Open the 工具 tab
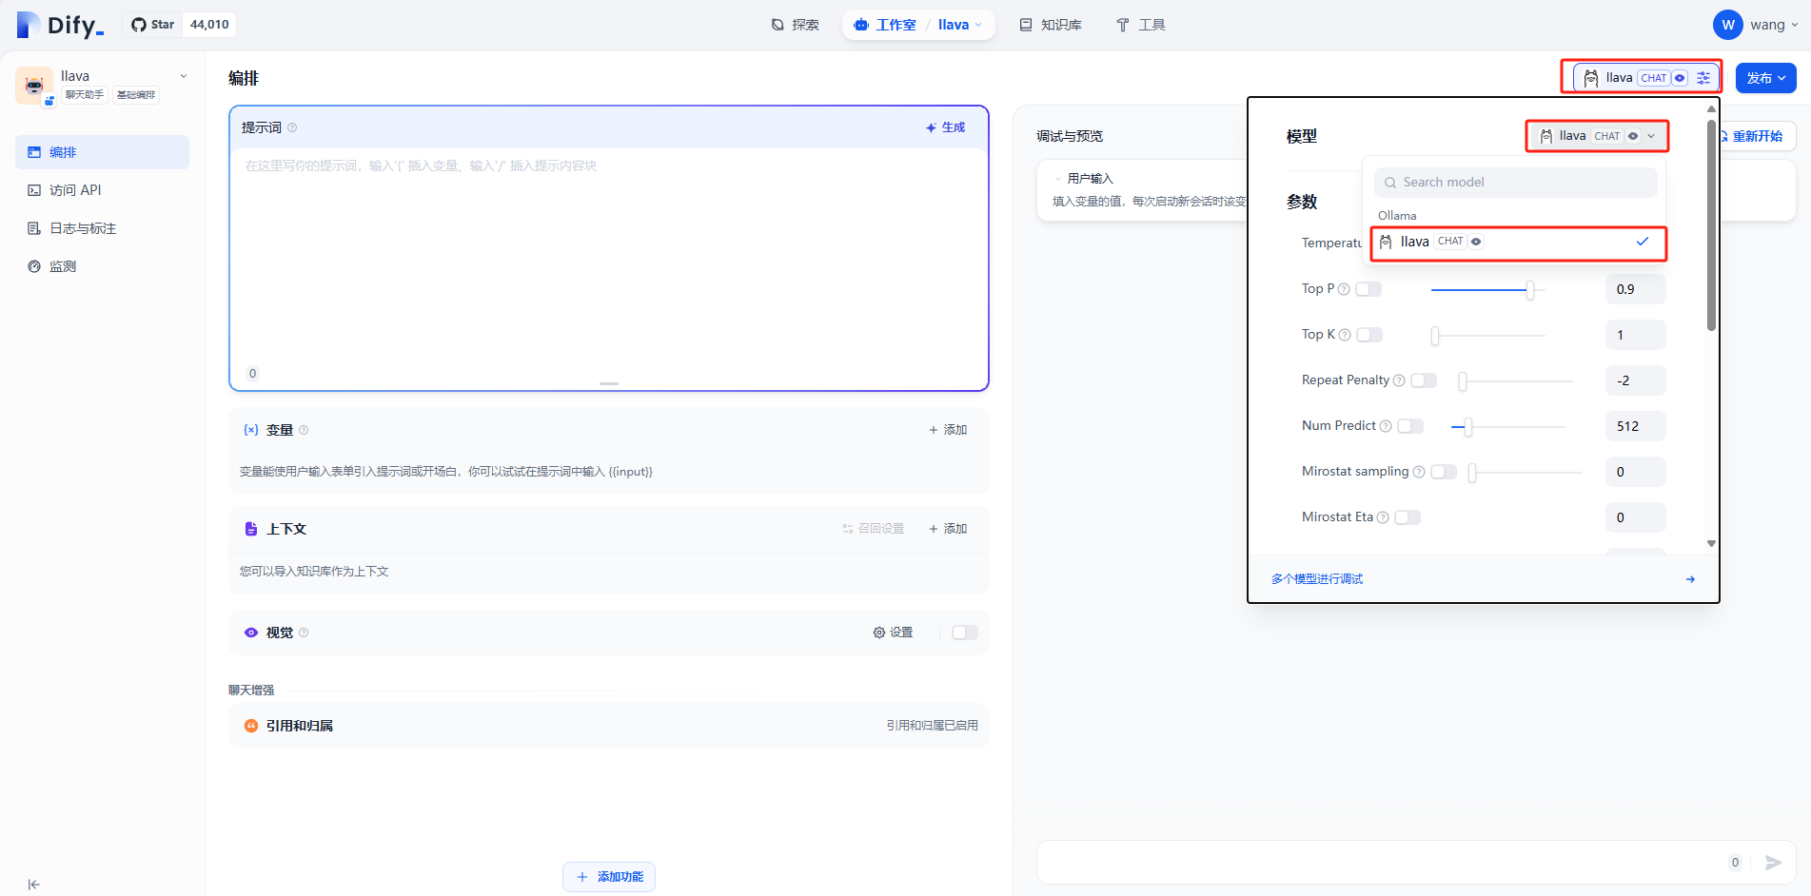The height and width of the screenshot is (896, 1811). (x=1140, y=25)
